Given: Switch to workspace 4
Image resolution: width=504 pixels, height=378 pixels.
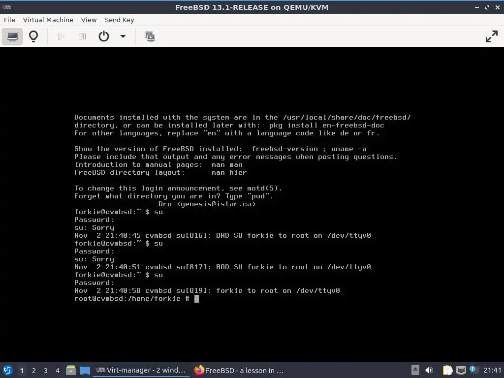Looking at the screenshot, I should (57, 371).
